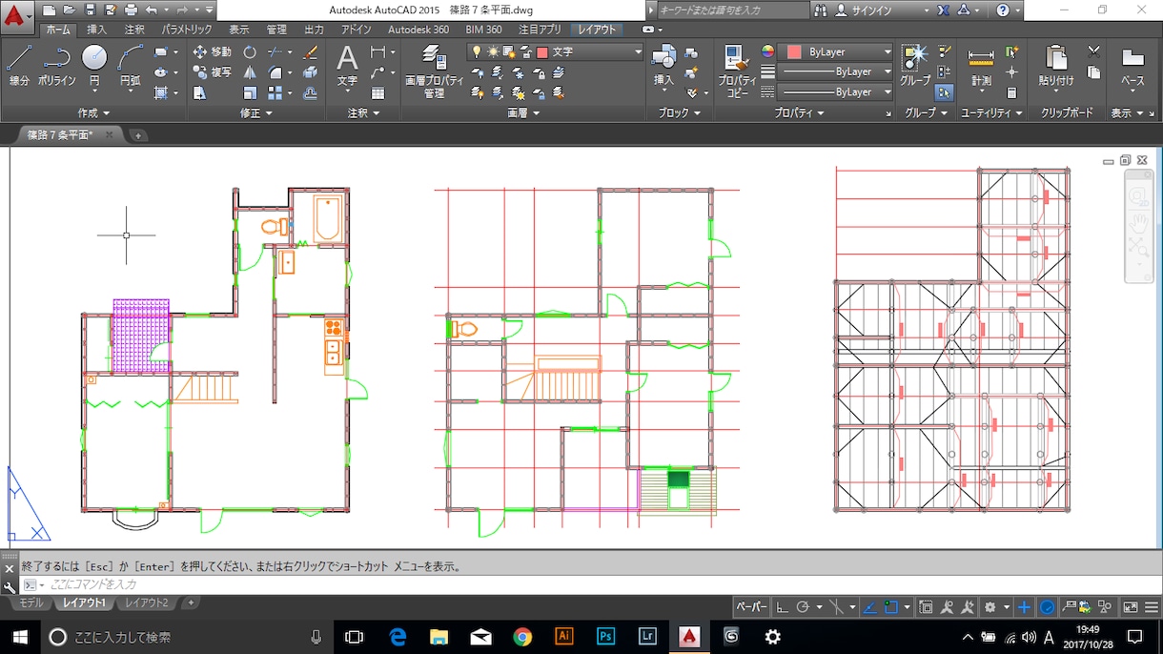1163x654 pixels.
Task: Open 画層プロパティ管理 layer manager
Action: (x=434, y=72)
